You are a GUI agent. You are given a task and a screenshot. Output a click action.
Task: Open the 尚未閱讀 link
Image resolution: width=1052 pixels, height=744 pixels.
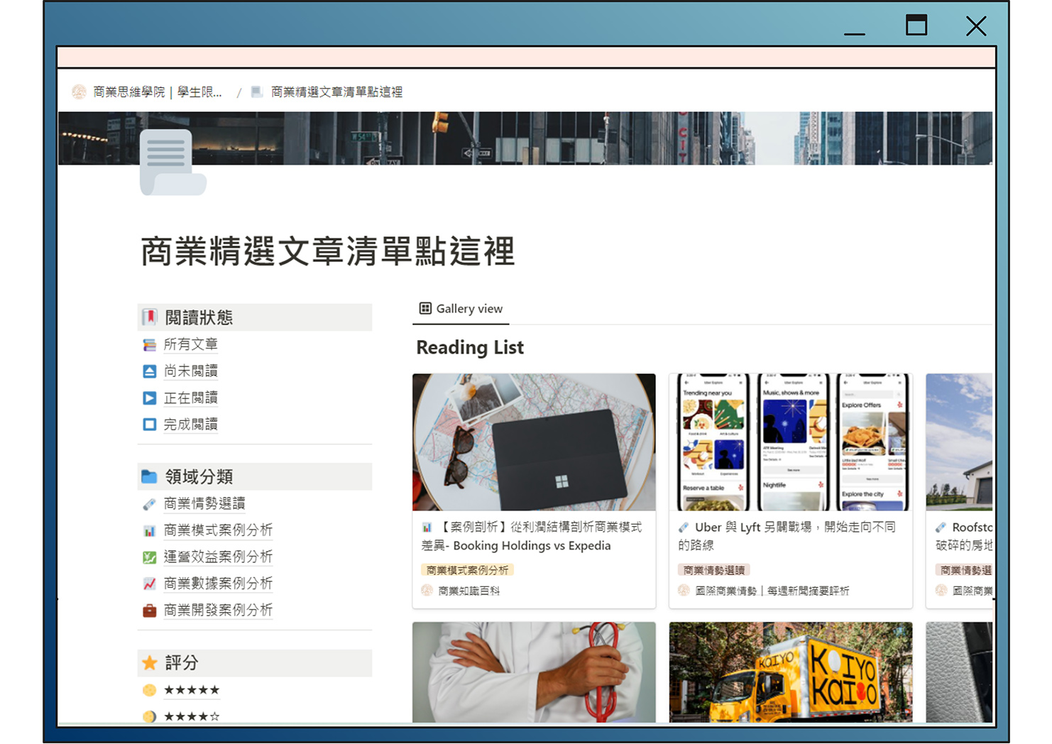190,371
